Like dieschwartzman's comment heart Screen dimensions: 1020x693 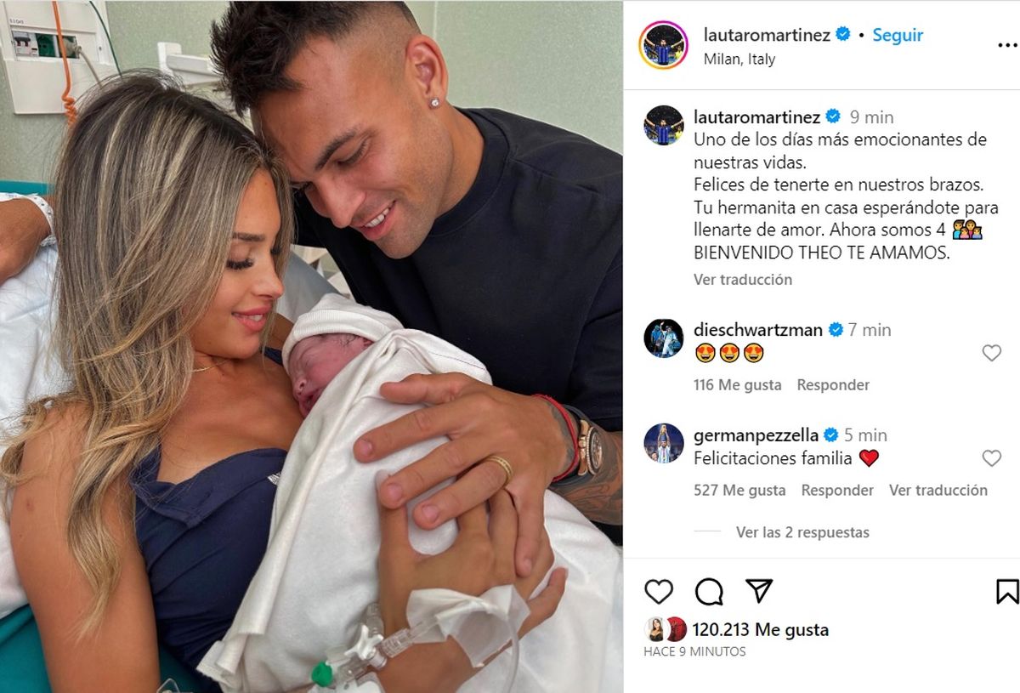tap(992, 353)
